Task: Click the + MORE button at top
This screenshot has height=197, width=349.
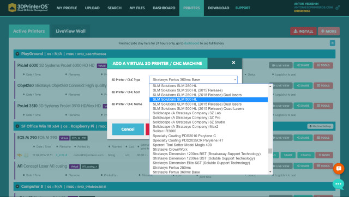Action: pos(328,32)
